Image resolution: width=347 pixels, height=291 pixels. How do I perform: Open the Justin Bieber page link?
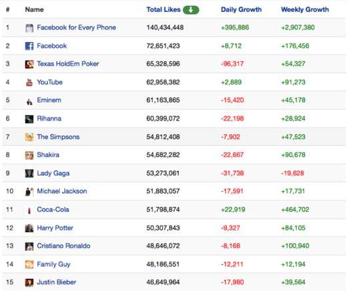[57, 282]
